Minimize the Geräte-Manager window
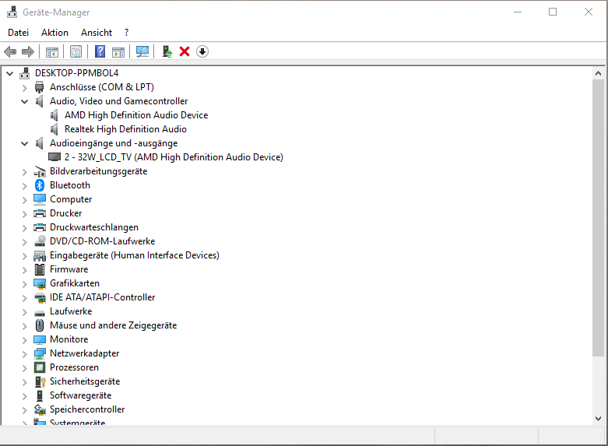608x446 pixels. point(517,12)
